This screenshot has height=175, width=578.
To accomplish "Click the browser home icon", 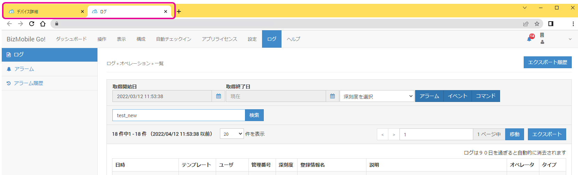I will click(x=43, y=24).
